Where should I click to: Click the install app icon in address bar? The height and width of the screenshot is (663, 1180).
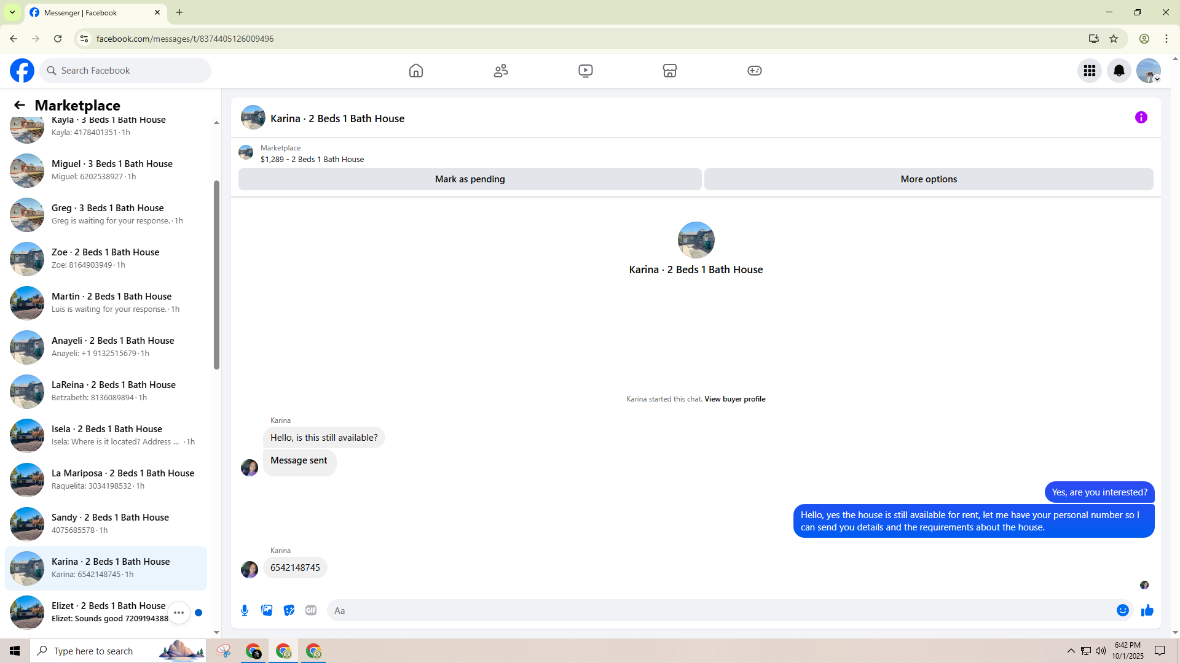click(x=1094, y=39)
